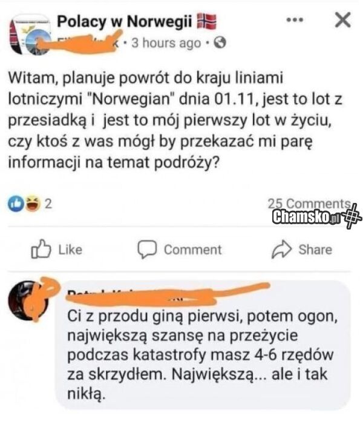Click the Share button label
This screenshot has width=363, height=424.
[315, 250]
